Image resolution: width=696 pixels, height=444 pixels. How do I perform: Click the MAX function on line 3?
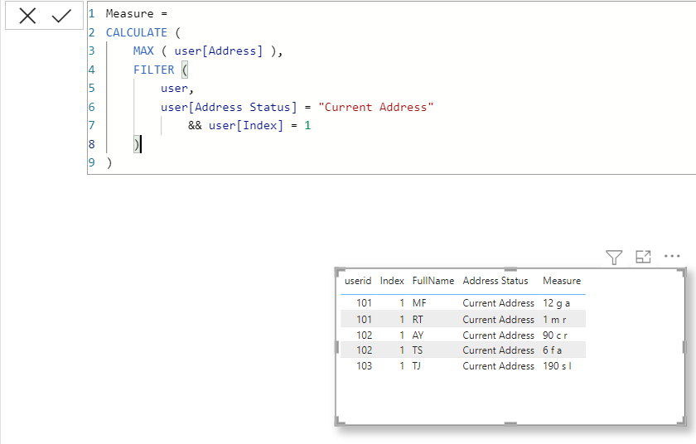(x=143, y=51)
